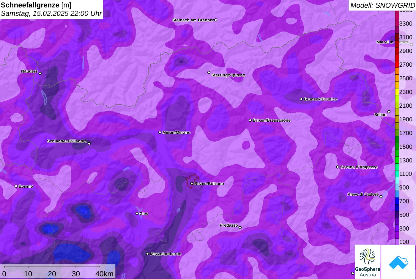Click the blue cloud arrow logo

point(398,262)
